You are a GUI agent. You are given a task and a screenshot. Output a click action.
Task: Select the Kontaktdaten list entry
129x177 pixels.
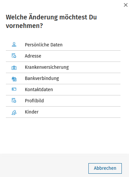(x=63, y=89)
